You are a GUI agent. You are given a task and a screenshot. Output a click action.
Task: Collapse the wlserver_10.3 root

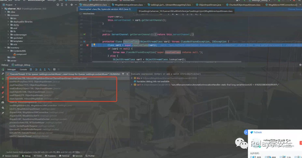tap(2, 9)
